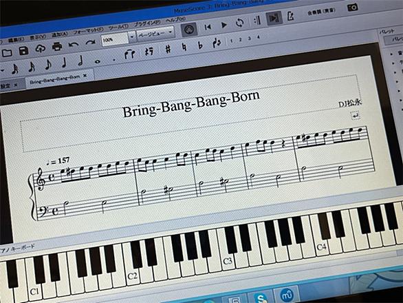Switch to voice 1
This screenshot has height=303, width=403.
tap(232, 41)
